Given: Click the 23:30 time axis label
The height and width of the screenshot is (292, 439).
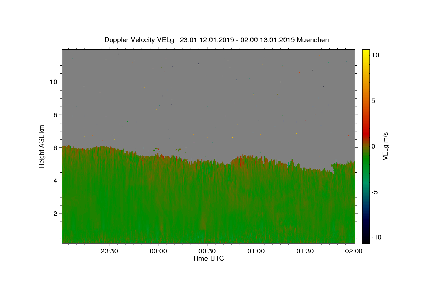Looking at the screenshot, I should [109, 251].
